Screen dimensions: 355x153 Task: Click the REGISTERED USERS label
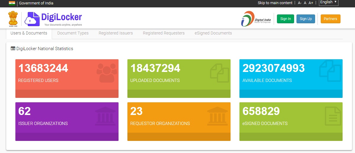(x=38, y=80)
